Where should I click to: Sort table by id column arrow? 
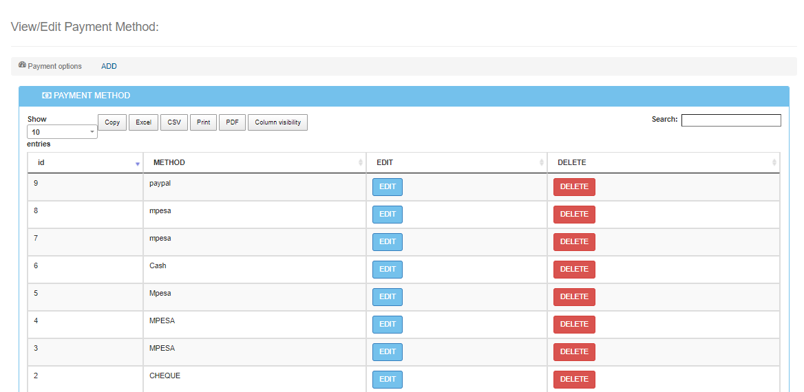[x=137, y=164]
